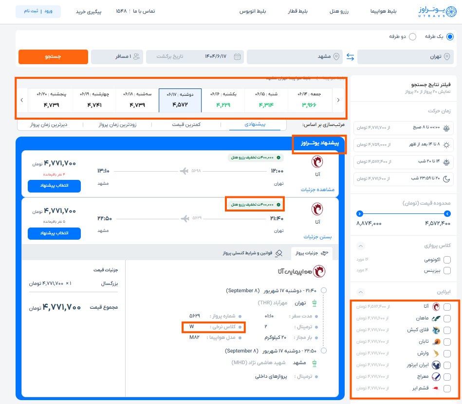Open ورود | ثبت نام login
Screen dimensions: 462x404
[38, 11]
